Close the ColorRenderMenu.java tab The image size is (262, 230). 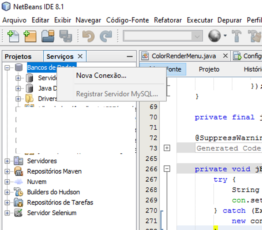pos(225,56)
